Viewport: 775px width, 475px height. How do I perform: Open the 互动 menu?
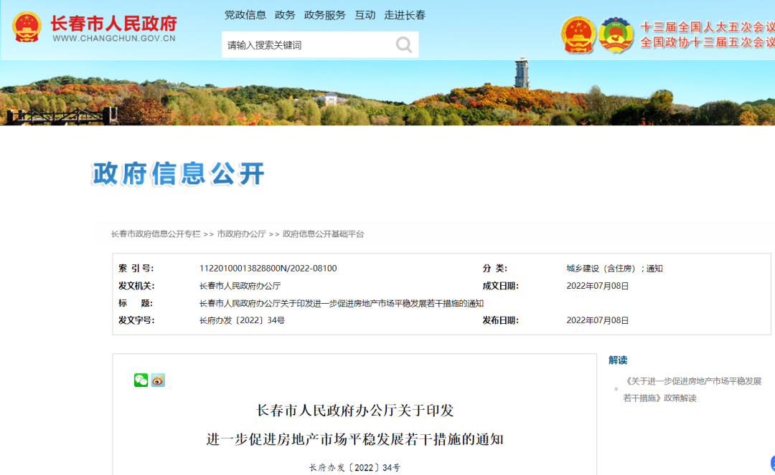tap(365, 14)
